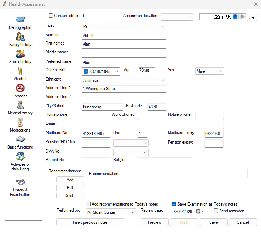The width and height of the screenshot is (261, 232).
Task: Switch to the Tobacco label
Action: (20, 96)
